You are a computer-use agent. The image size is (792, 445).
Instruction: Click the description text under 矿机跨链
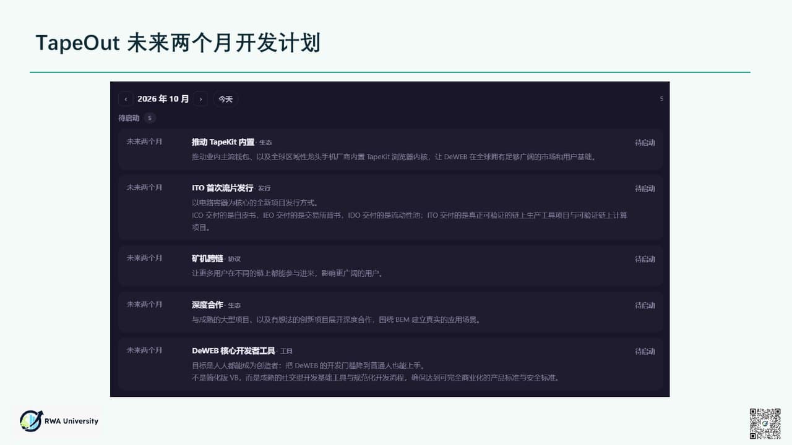pos(287,273)
